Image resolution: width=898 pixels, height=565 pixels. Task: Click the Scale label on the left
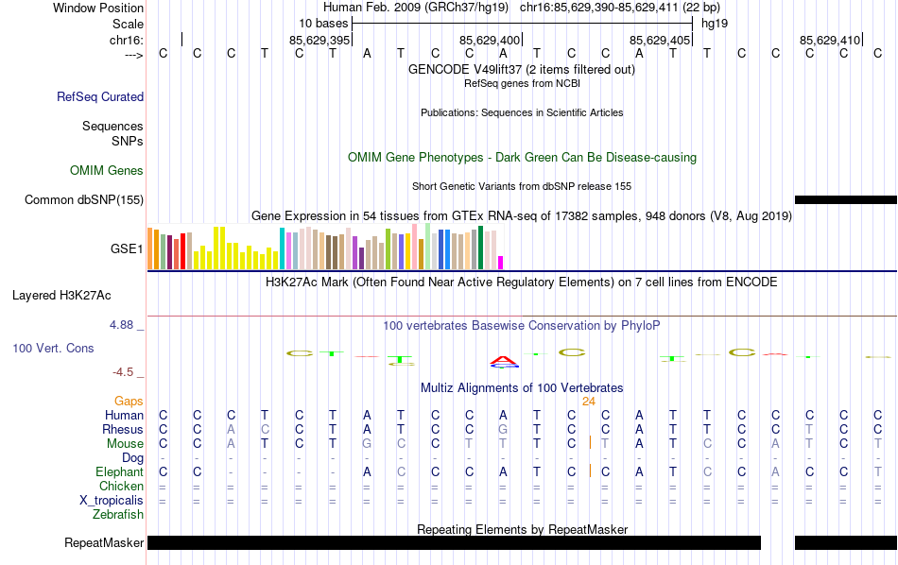129,24
